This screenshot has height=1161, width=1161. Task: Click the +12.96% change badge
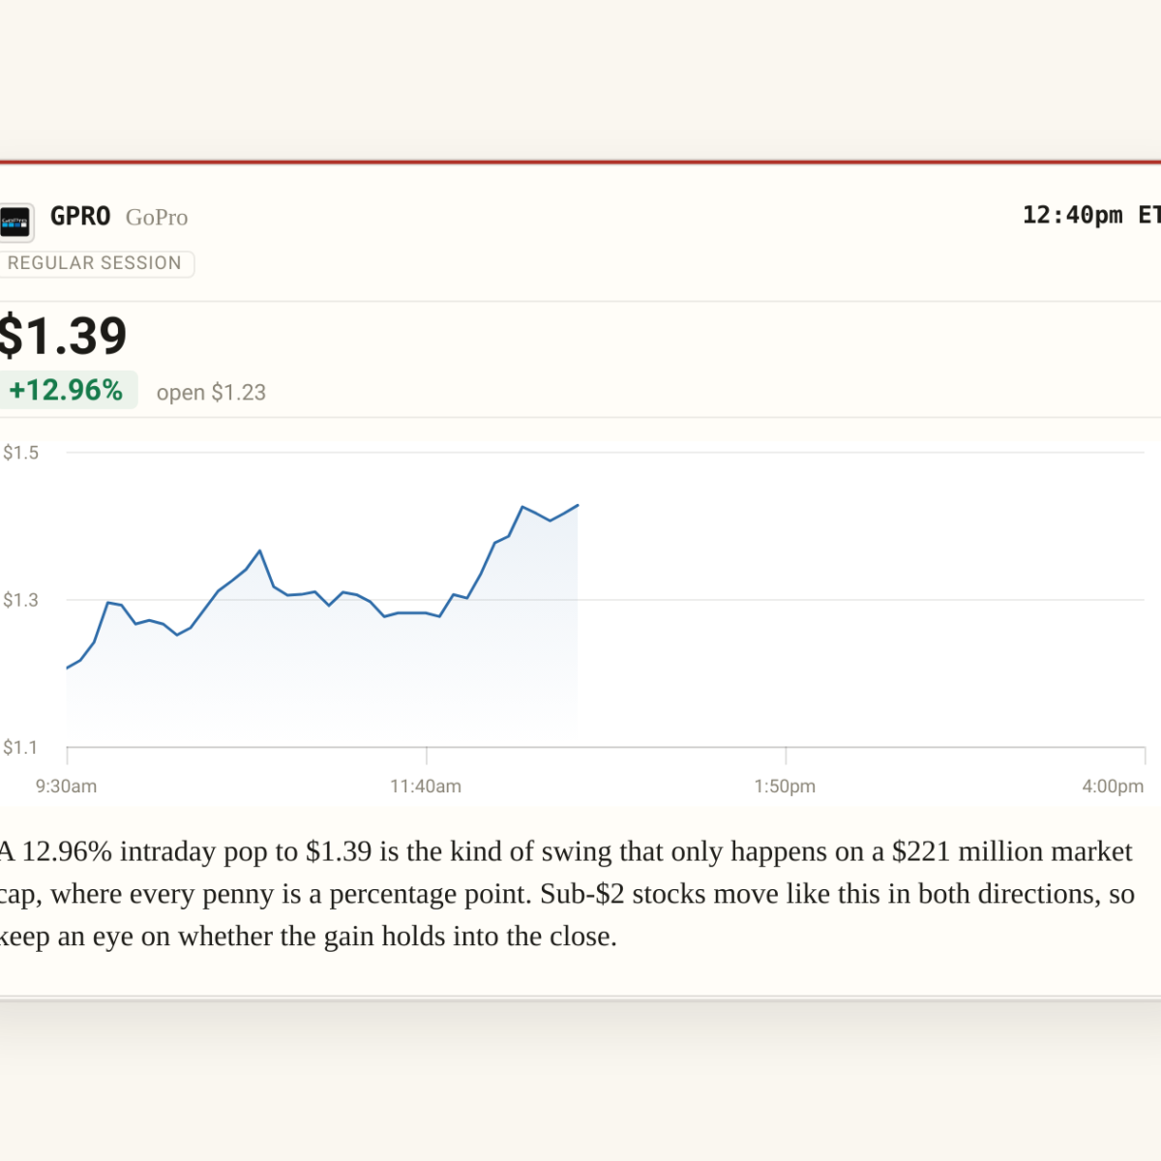67,390
